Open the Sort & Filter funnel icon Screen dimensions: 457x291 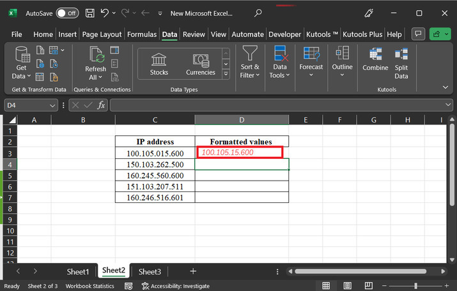250,54
